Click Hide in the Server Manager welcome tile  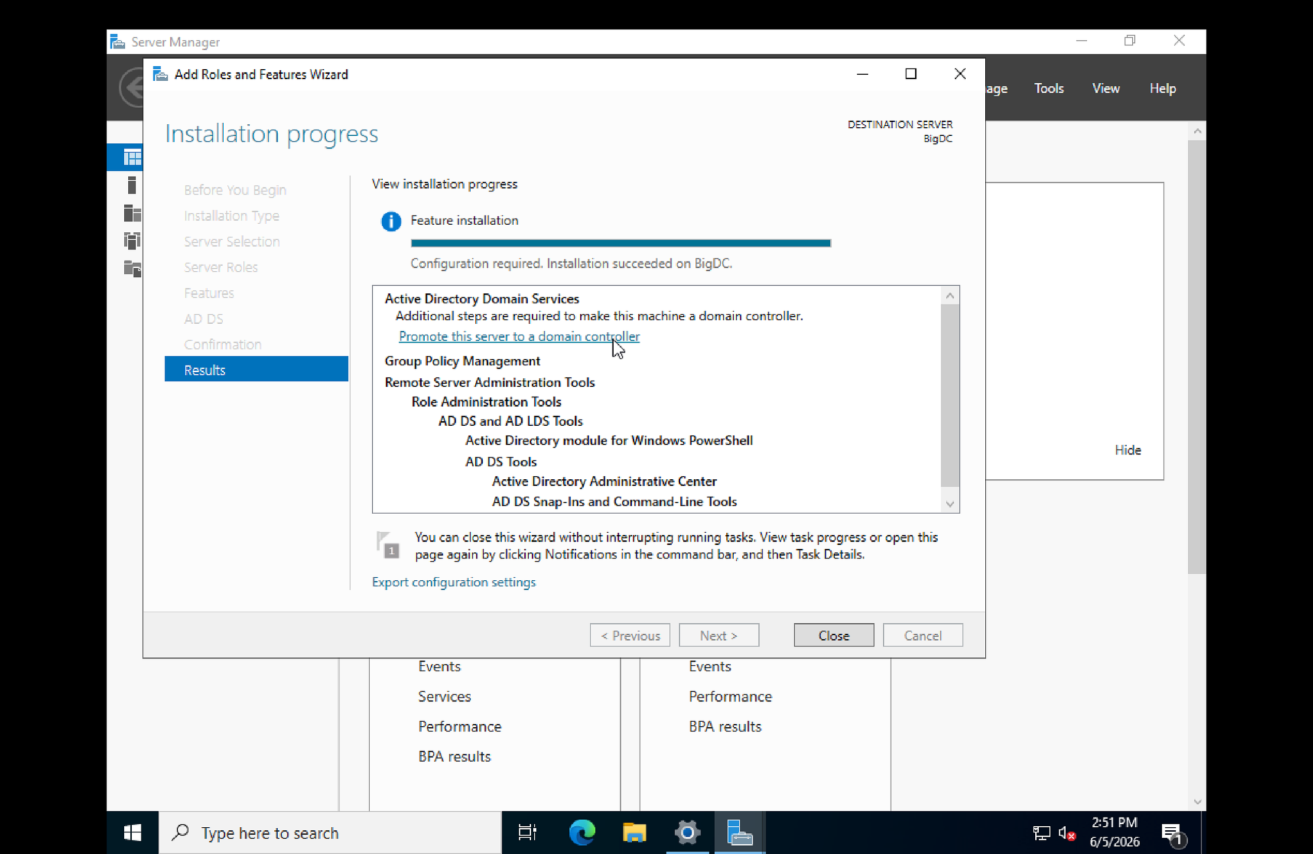[1128, 449]
